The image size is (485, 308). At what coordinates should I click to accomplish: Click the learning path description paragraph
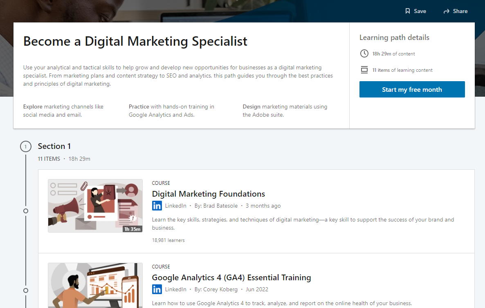point(178,75)
